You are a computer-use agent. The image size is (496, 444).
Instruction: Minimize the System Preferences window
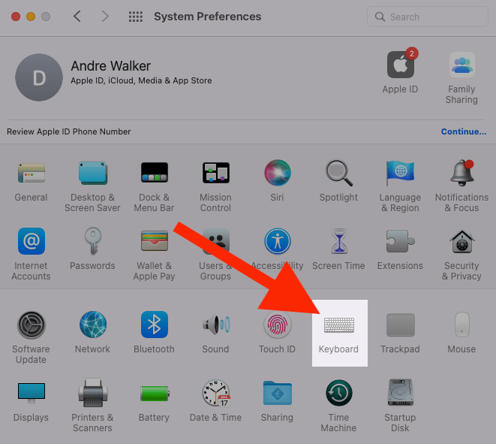pyautogui.click(x=31, y=17)
